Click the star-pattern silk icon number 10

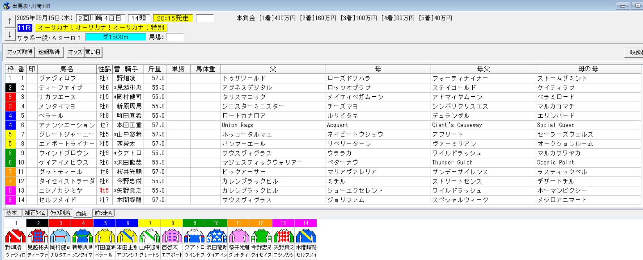(x=216, y=236)
